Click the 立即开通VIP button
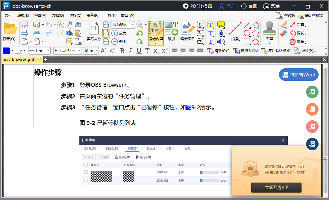This screenshot has width=329, height=200. pyautogui.click(x=276, y=188)
